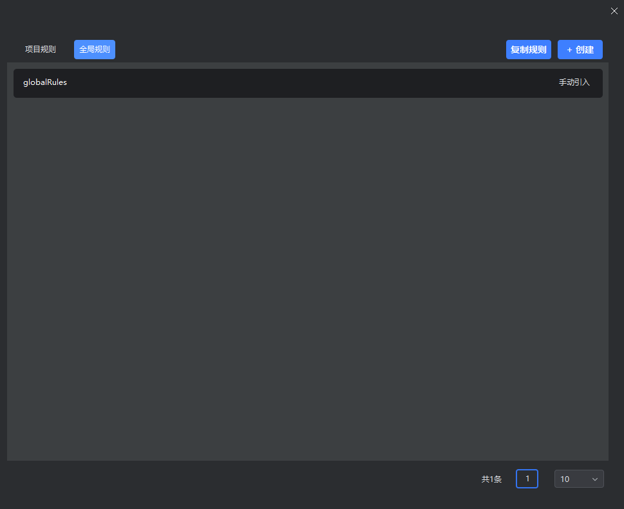
Task: Expand the page size dropdown showing 10
Action: pos(578,479)
